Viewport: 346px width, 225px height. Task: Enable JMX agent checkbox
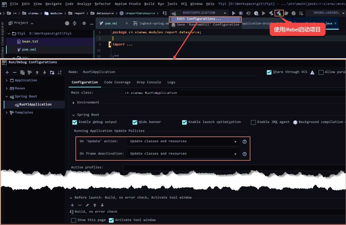253,122
